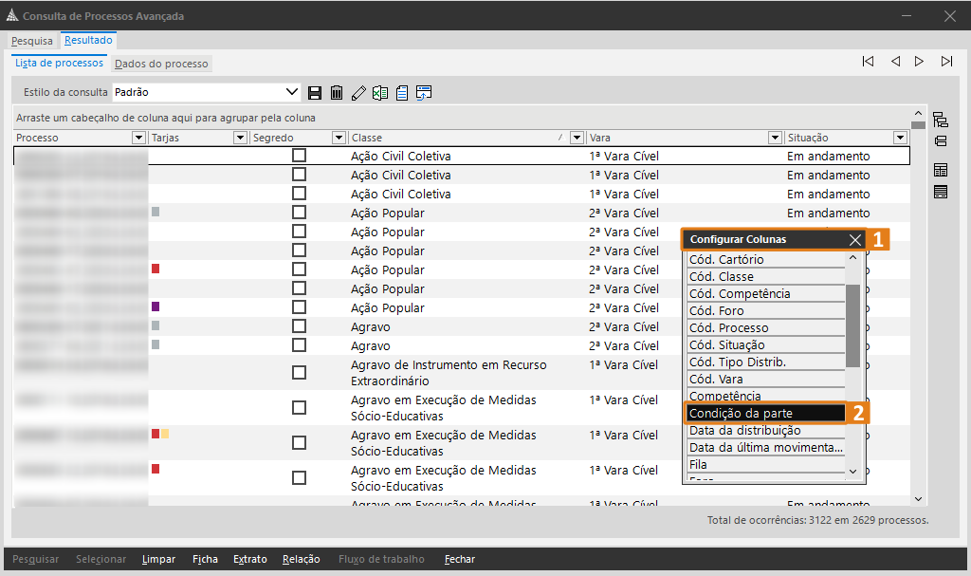Edit the query style with the pencil icon
Screen dimensions: 971x576
pos(358,93)
